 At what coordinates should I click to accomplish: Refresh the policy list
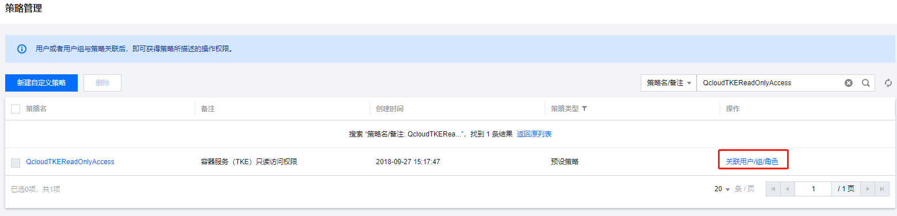click(x=888, y=83)
